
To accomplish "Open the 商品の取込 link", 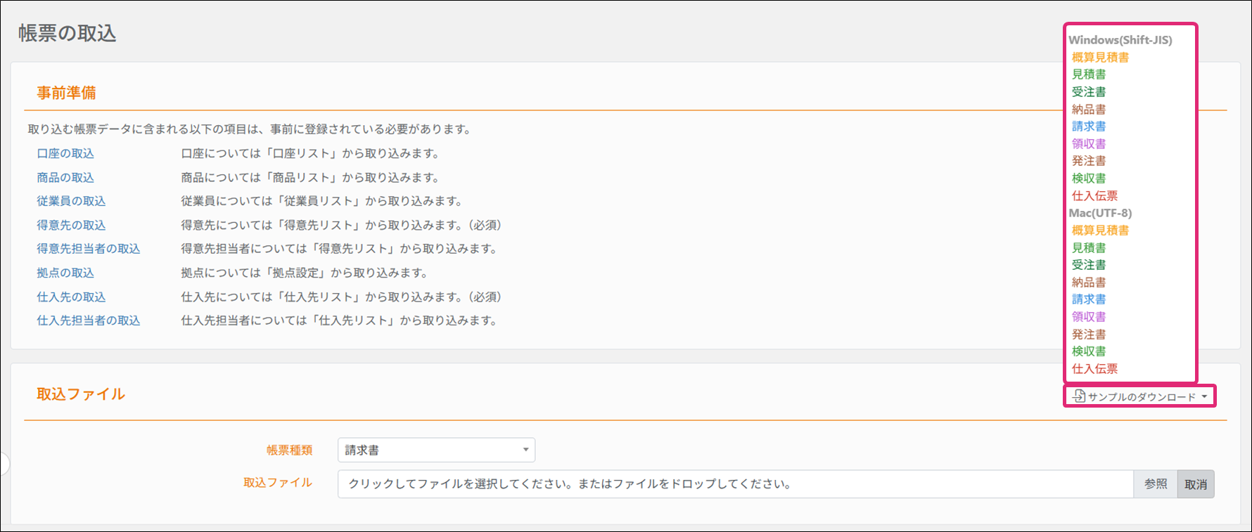I will pyautogui.click(x=65, y=178).
